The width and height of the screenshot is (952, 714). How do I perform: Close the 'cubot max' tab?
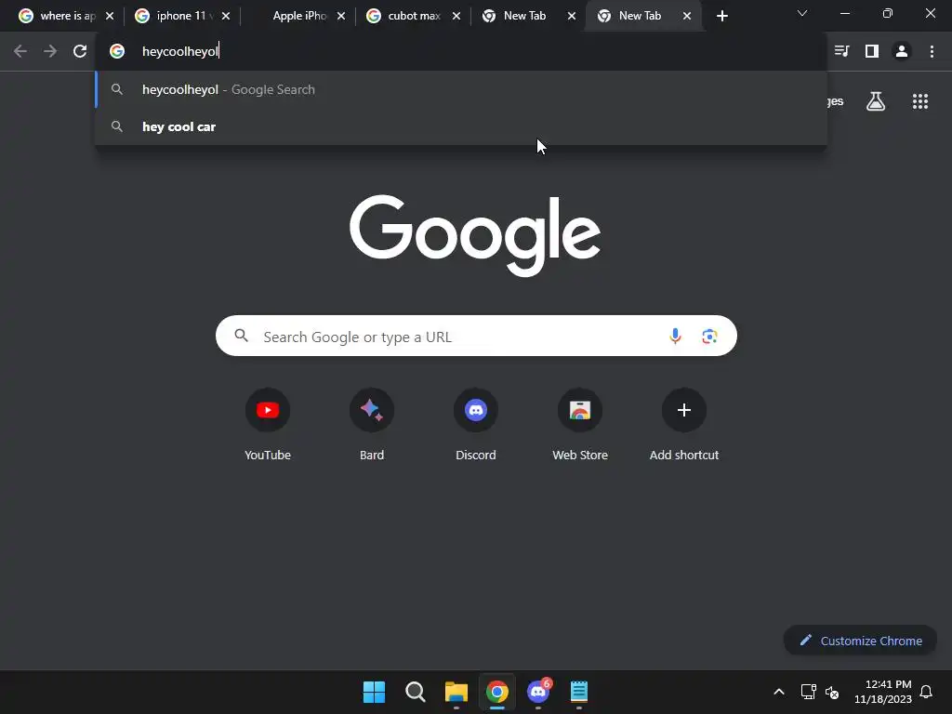tap(456, 17)
